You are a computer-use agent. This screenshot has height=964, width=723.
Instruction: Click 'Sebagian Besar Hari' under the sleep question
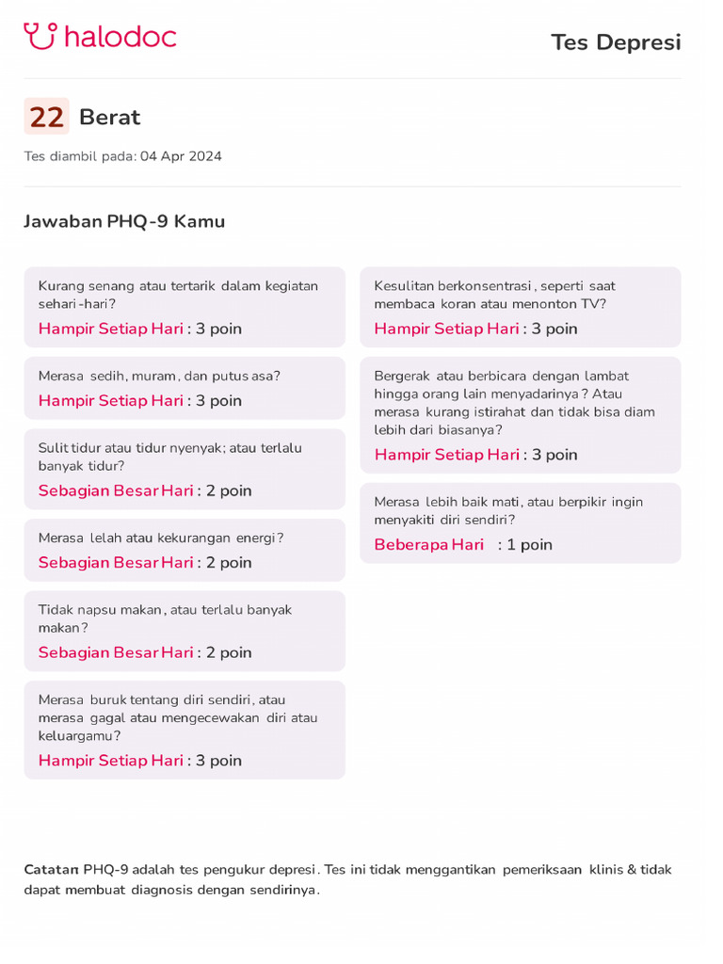coord(116,490)
